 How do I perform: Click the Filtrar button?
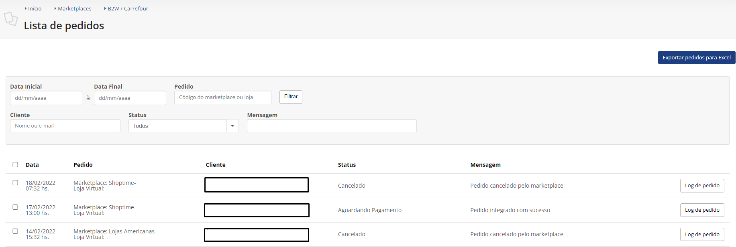tap(291, 97)
